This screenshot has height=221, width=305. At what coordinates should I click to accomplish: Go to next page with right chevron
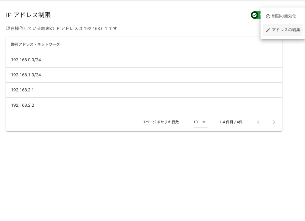[x=274, y=122]
